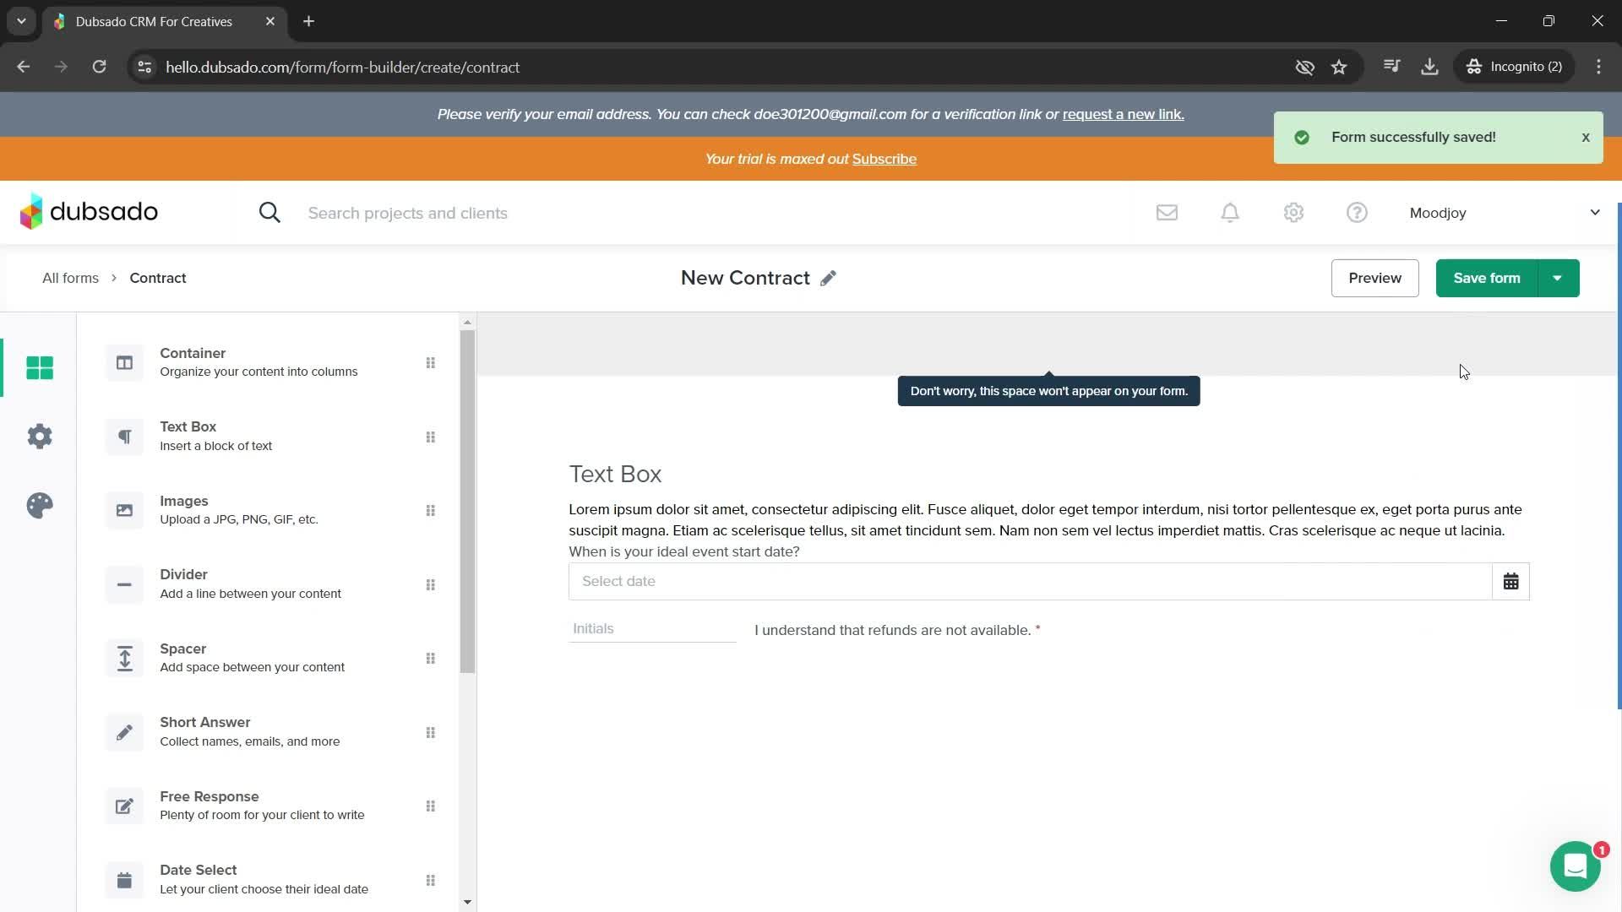Bookmark this page with star icon
This screenshot has width=1622, height=912.
pos(1339,67)
